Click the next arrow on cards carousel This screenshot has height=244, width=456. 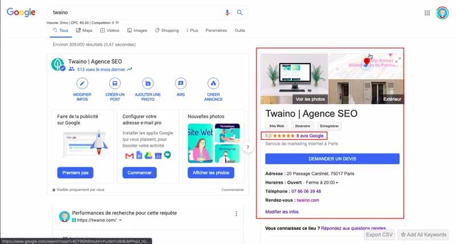coord(248,147)
